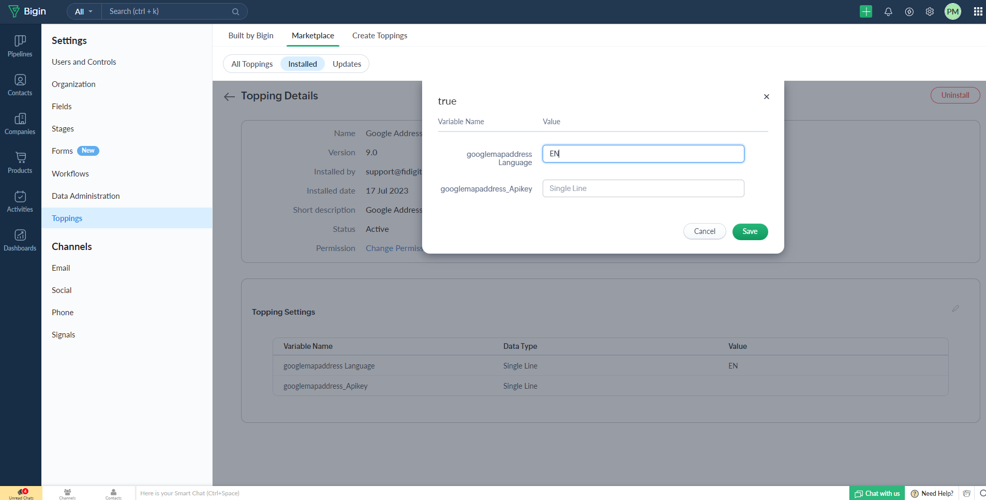
Task: Open Dashboards module in sidebar
Action: tap(20, 240)
